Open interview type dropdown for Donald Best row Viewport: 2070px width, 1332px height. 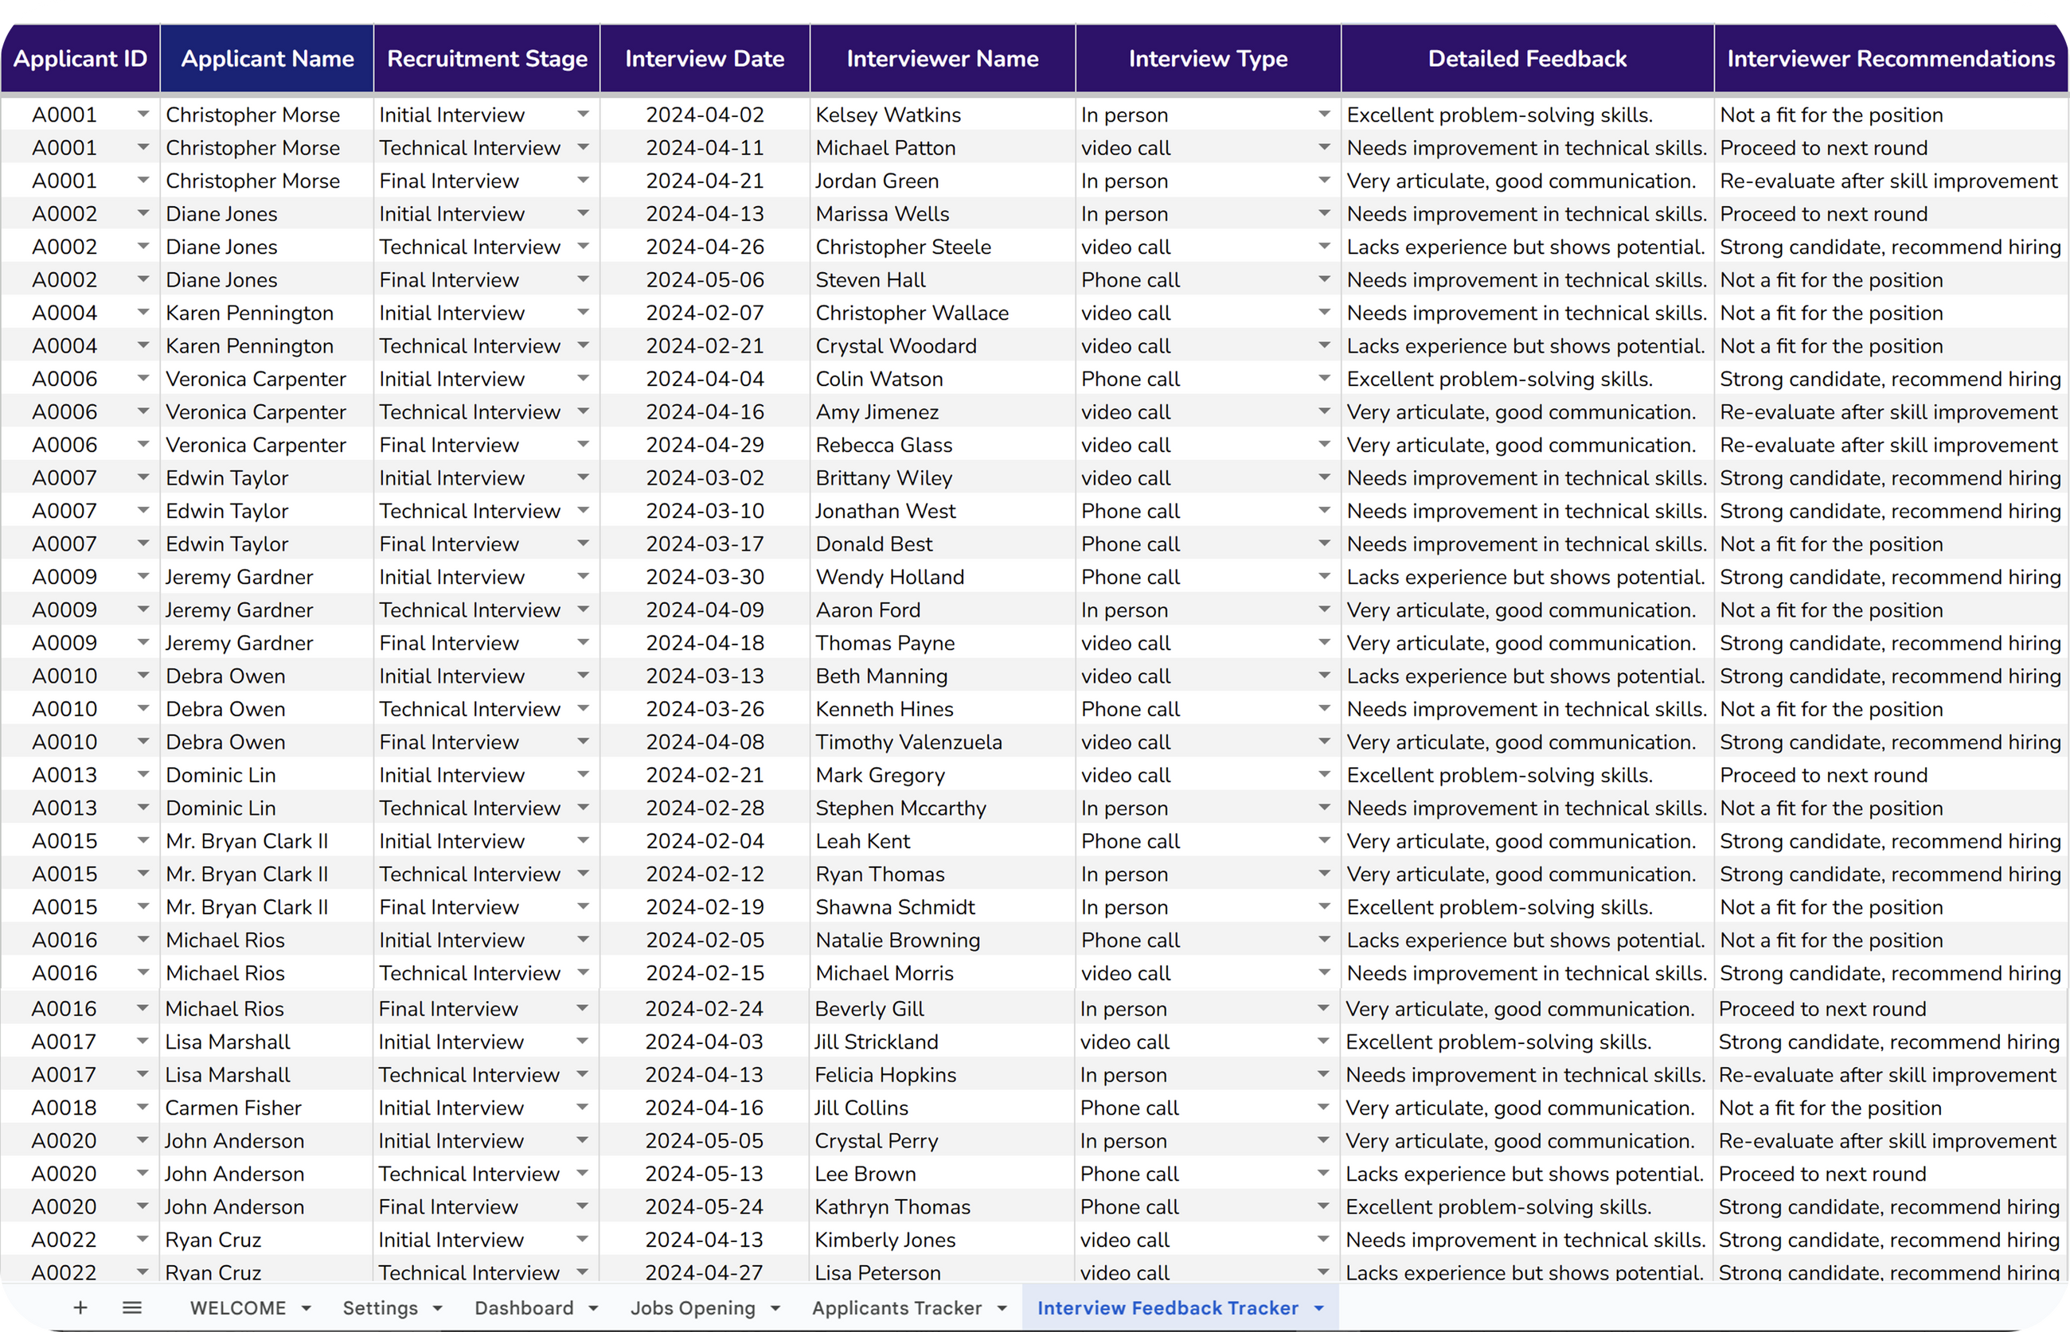tap(1323, 543)
